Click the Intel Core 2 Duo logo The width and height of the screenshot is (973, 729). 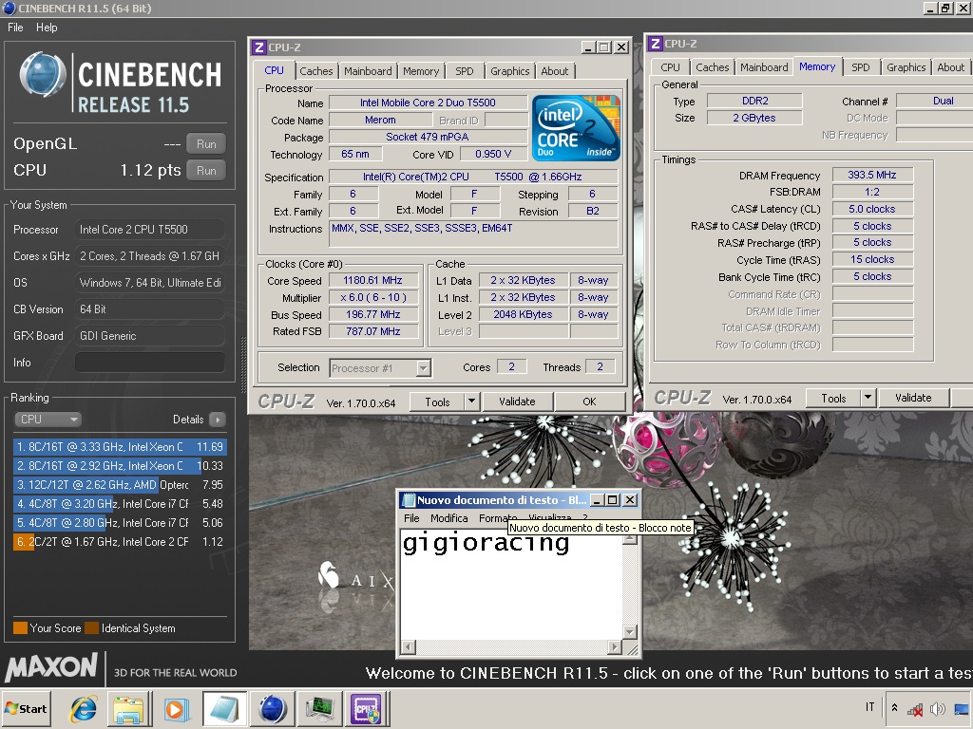click(x=576, y=128)
